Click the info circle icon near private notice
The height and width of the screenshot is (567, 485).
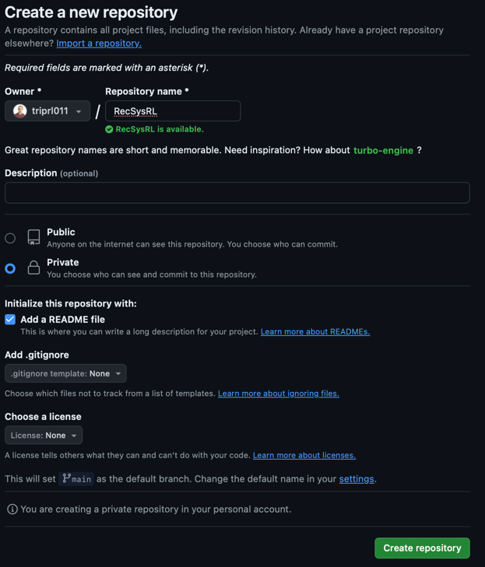12,509
